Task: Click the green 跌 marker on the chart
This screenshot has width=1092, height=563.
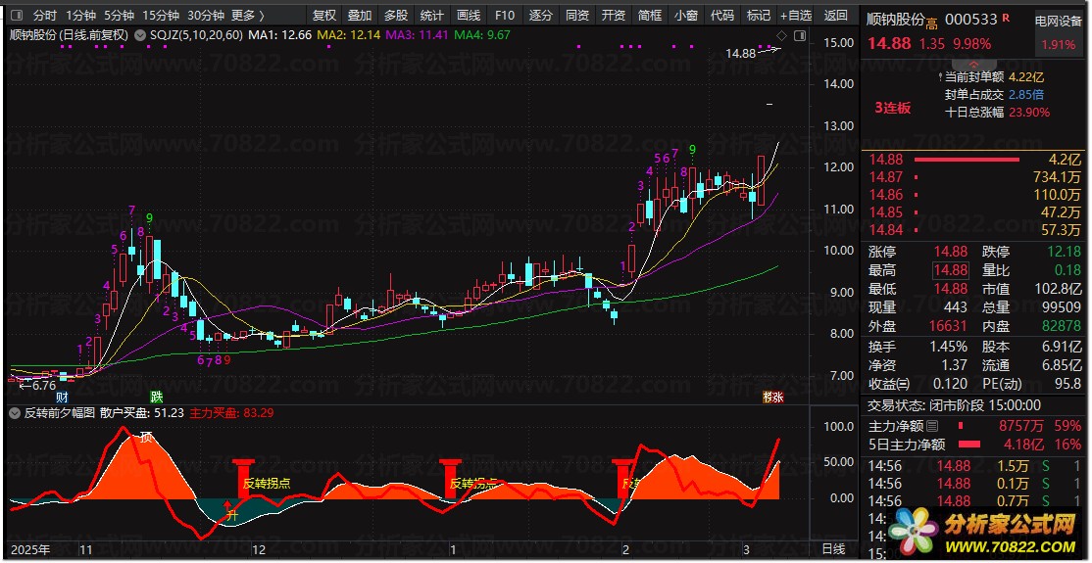Action: click(156, 397)
